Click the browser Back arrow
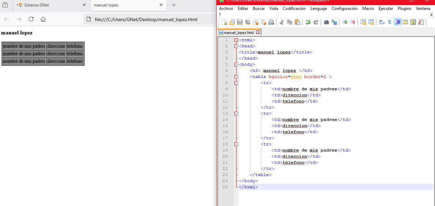The height and width of the screenshot is (206, 435). [6, 19]
